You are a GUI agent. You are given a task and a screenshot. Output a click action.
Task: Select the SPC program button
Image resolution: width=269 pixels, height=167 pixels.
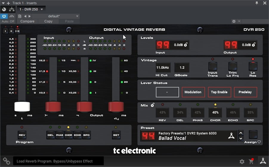(x=86, y=135)
